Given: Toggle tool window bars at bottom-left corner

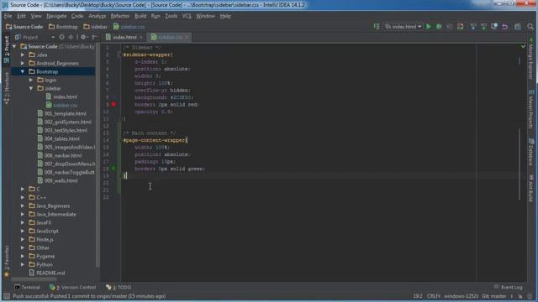Looking at the screenshot, I should (x=6, y=296).
